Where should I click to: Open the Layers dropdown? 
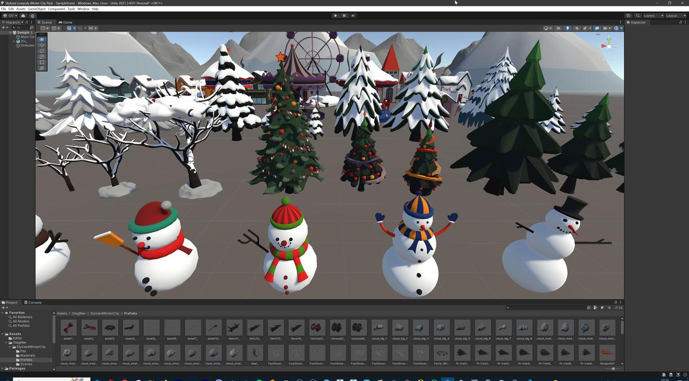[653, 16]
